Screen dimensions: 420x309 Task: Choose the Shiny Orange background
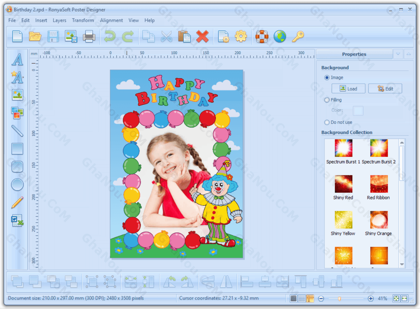point(379,223)
